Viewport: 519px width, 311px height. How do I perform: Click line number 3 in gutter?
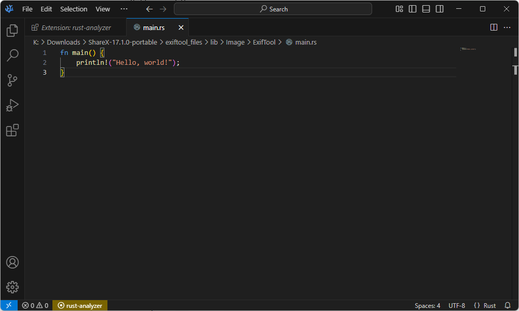44,73
